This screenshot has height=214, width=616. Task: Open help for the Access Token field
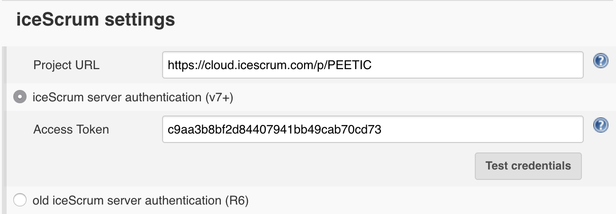pos(601,125)
